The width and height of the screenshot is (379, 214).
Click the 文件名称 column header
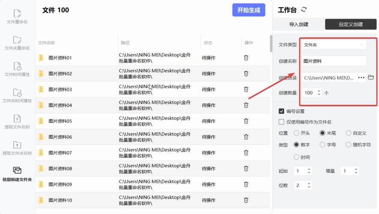coord(46,43)
